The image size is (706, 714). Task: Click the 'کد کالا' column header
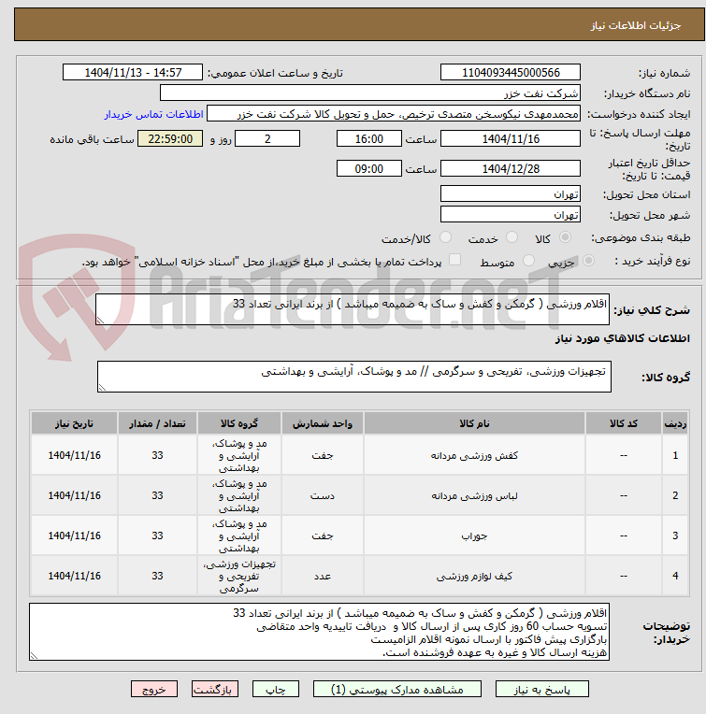[623, 423]
